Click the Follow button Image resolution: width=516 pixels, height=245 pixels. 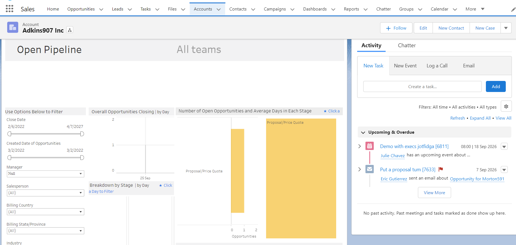click(396, 28)
